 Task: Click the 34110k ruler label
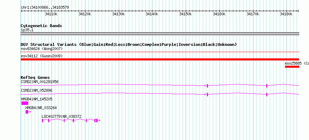coord(51,14)
